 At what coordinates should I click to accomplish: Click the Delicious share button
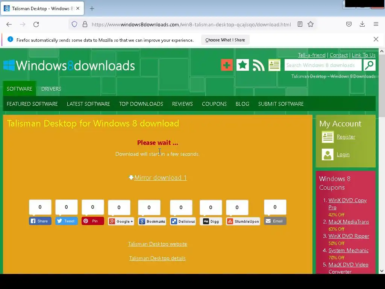(x=183, y=221)
